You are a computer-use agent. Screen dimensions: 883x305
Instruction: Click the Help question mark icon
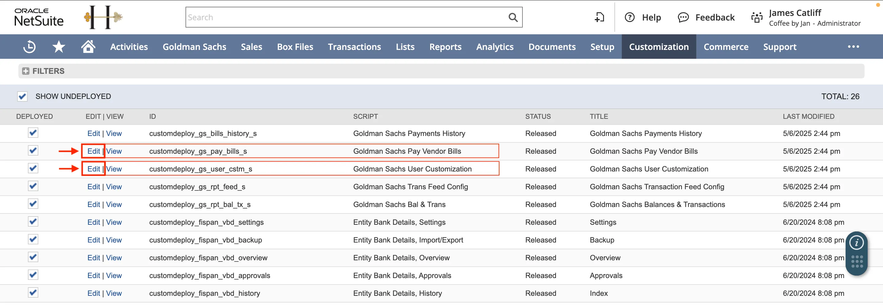[x=629, y=17]
